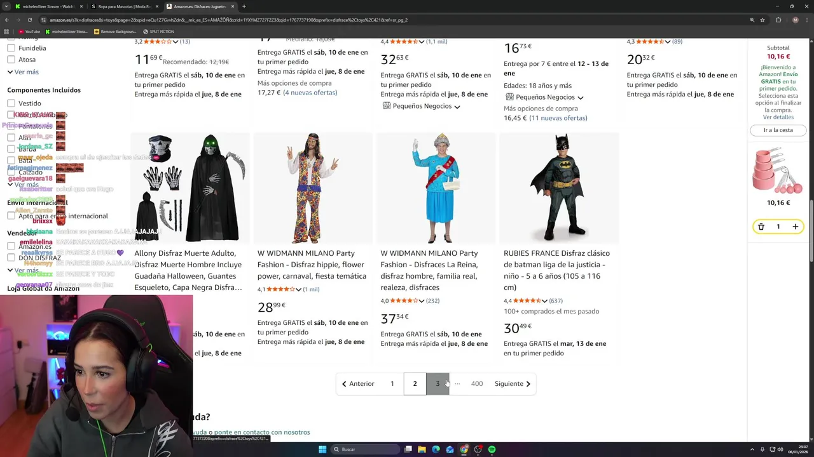
Task: Click the zoom magnifier icon in address bar
Action: coord(752,20)
